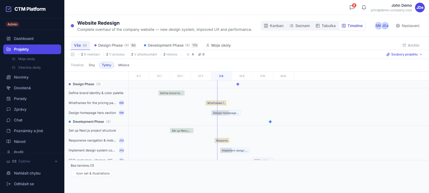The width and height of the screenshot is (429, 193).
Task: Open the Set up Next.j... timeline bar
Action: click(x=182, y=131)
